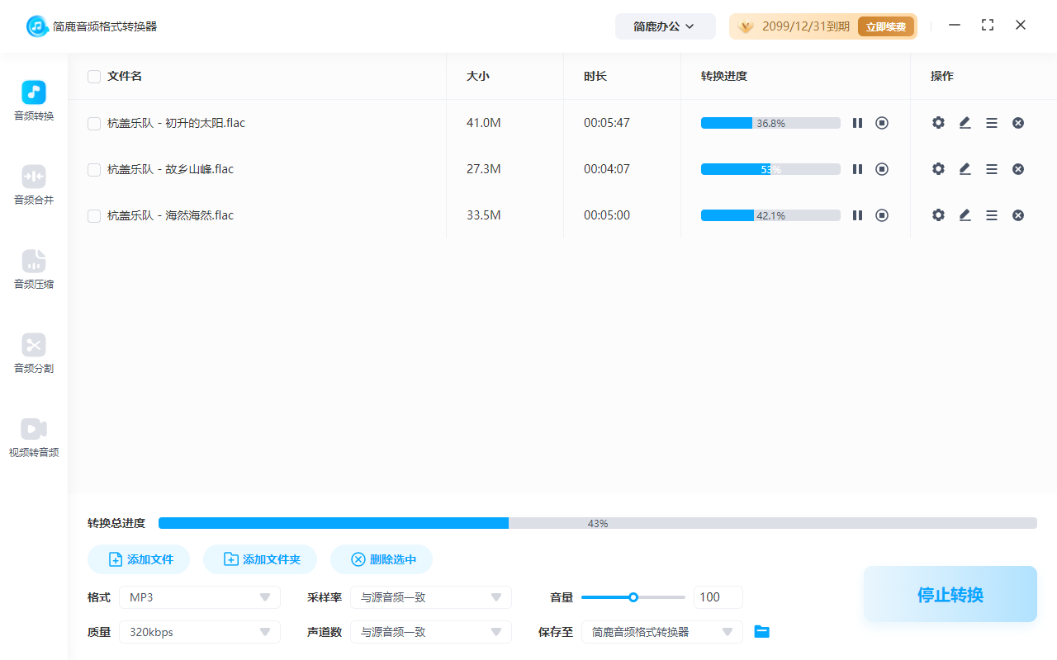This screenshot has height=660, width=1057.
Task: Open the 采样率 dropdown
Action: pos(430,596)
